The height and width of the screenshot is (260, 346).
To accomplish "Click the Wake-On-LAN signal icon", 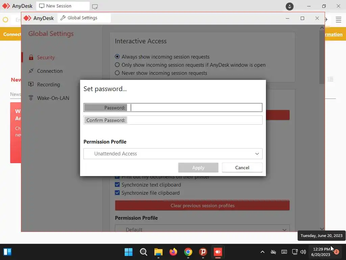I will coord(31,98).
